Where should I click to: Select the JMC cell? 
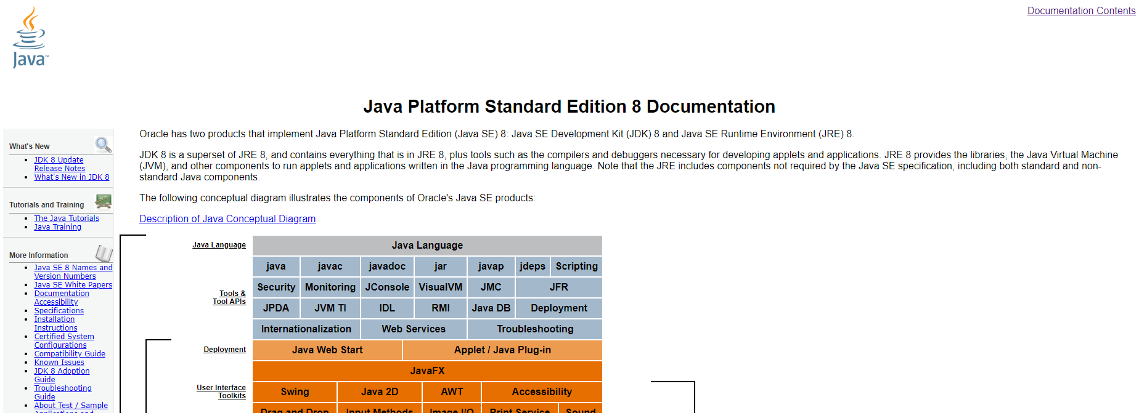491,287
